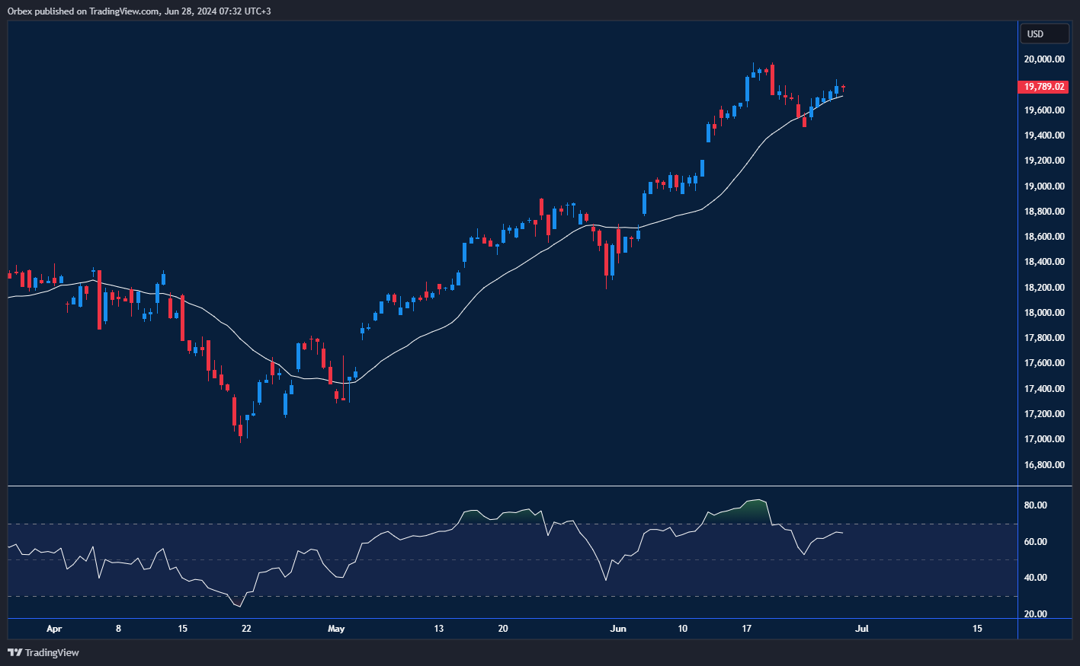The image size is (1080, 666).
Task: Open the Orbex publisher link
Action: (x=17, y=11)
